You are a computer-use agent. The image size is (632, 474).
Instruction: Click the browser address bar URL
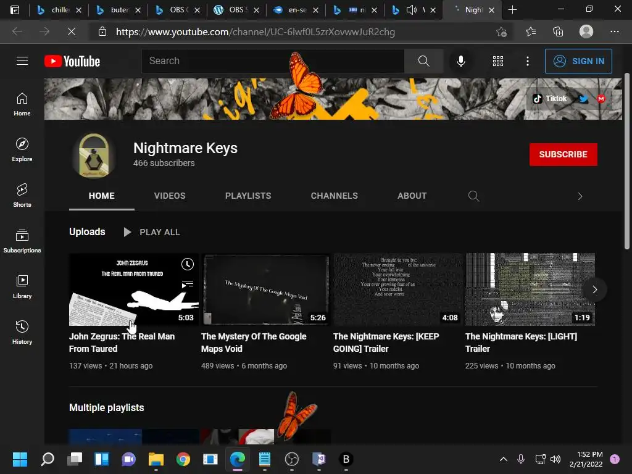[x=255, y=32]
